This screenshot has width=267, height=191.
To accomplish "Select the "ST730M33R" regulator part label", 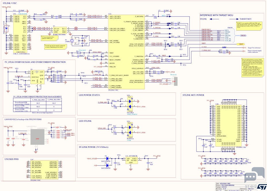I will coord(133,156).
